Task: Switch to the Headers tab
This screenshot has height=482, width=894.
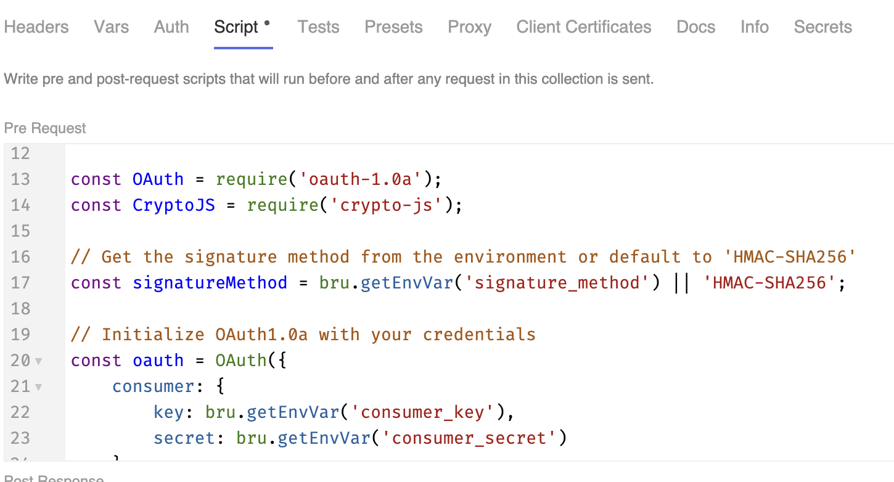Action: point(36,27)
